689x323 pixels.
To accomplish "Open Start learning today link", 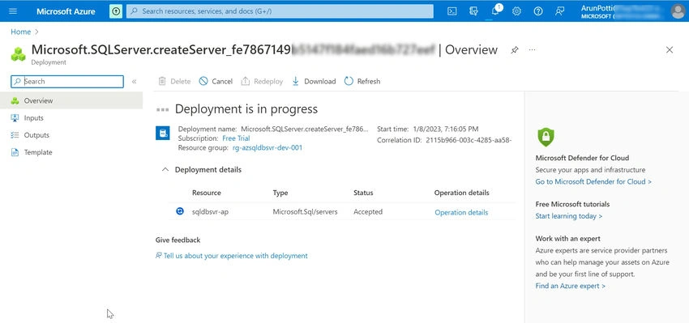I will tap(568, 216).
